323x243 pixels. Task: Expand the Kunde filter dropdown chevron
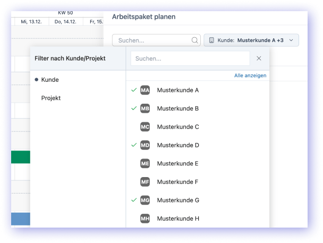coord(291,40)
